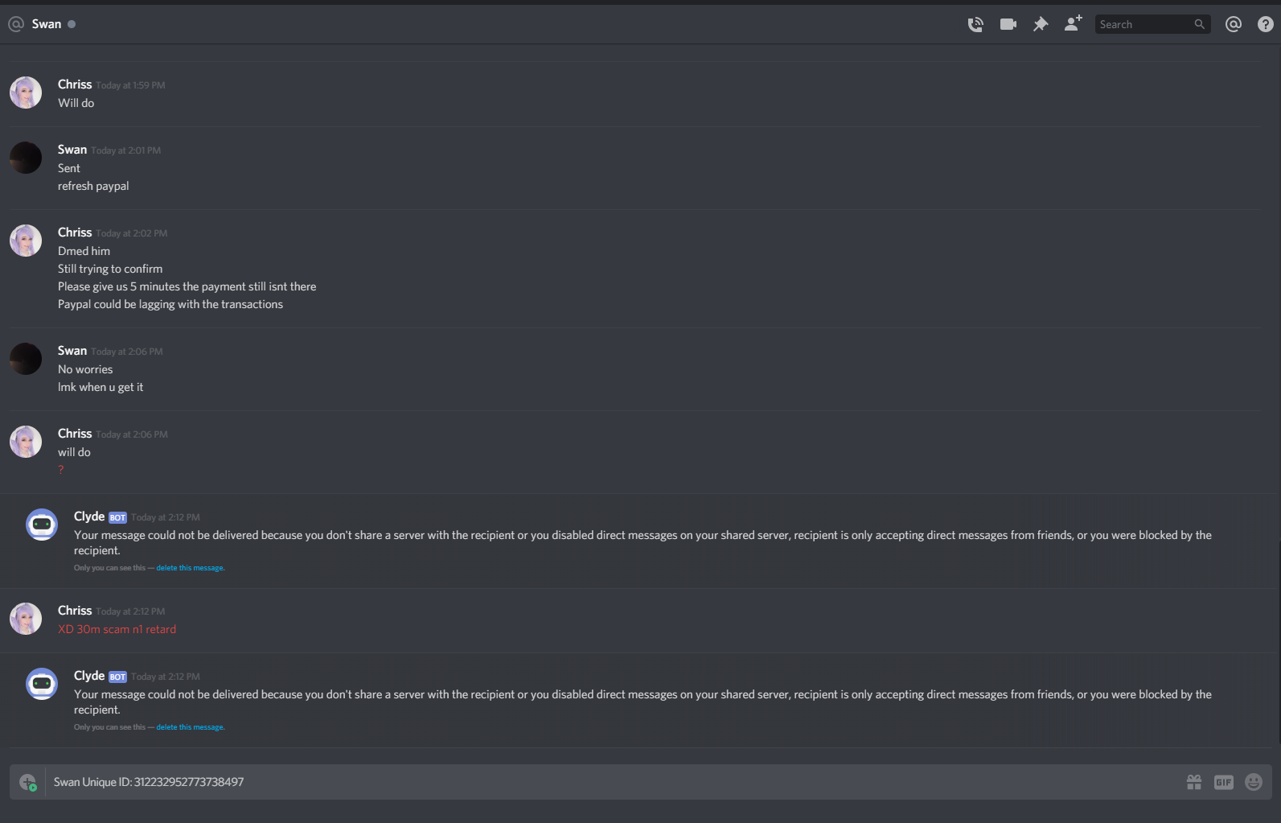1281x823 pixels.
Task: Start a voice call with Swan
Action: [x=975, y=24]
